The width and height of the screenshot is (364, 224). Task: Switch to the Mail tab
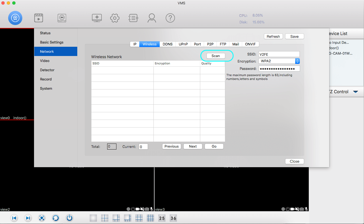tap(236, 44)
